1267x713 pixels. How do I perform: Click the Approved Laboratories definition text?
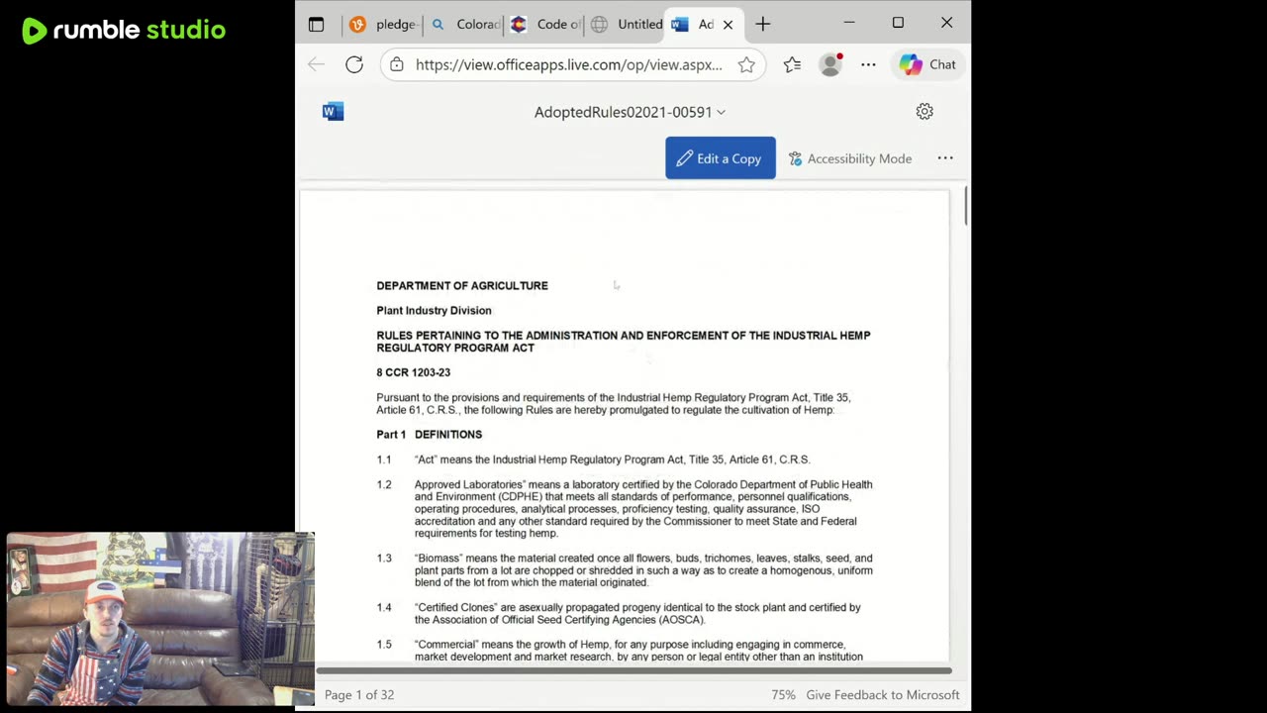(643, 509)
